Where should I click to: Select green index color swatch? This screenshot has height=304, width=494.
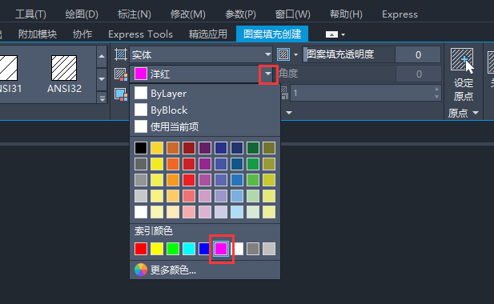pos(173,249)
